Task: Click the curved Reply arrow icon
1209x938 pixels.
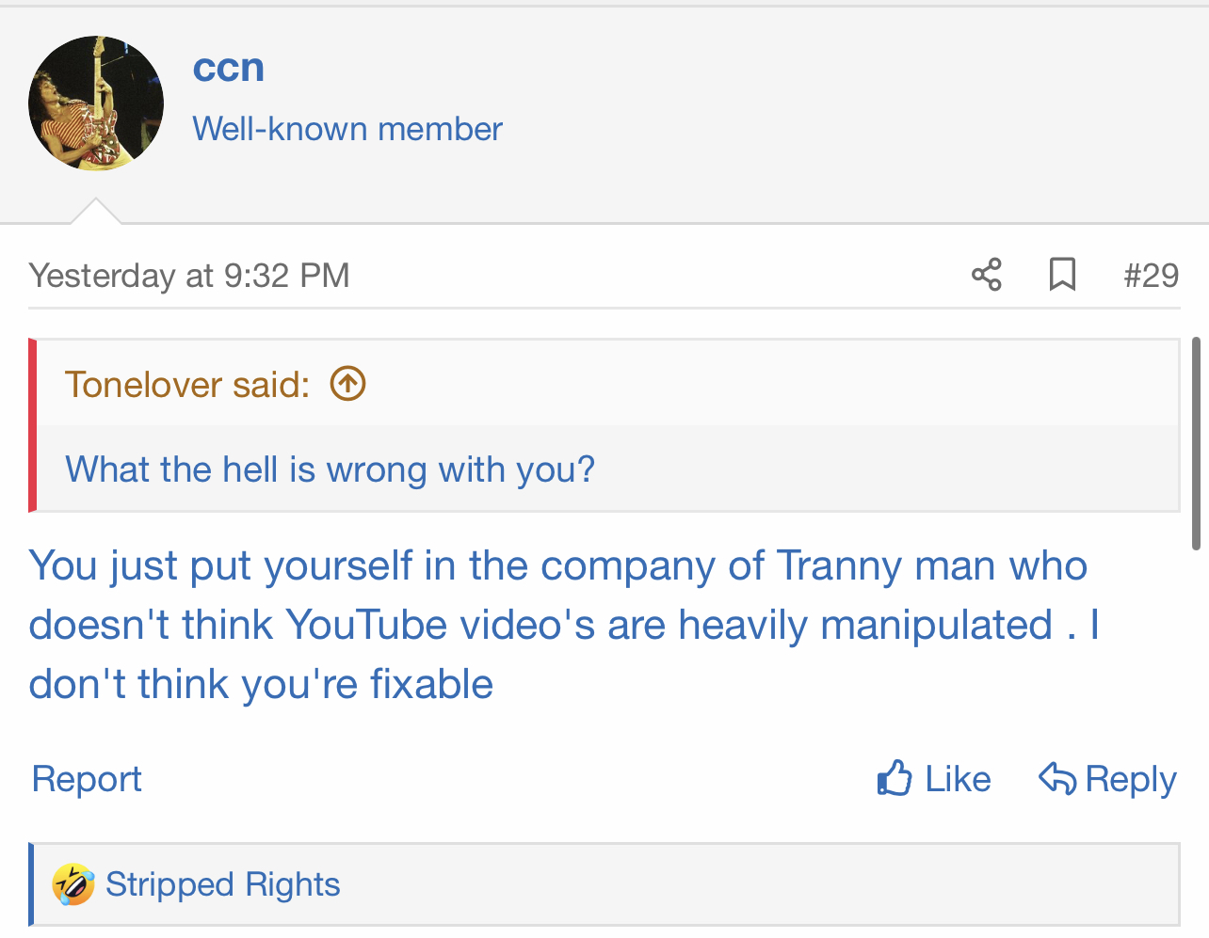Action: tap(1056, 778)
